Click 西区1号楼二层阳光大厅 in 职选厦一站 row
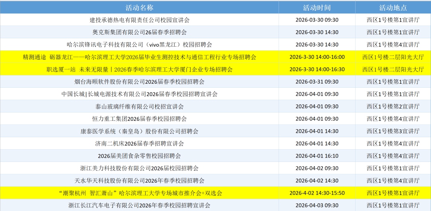The width and height of the screenshot is (431, 211). [393, 69]
